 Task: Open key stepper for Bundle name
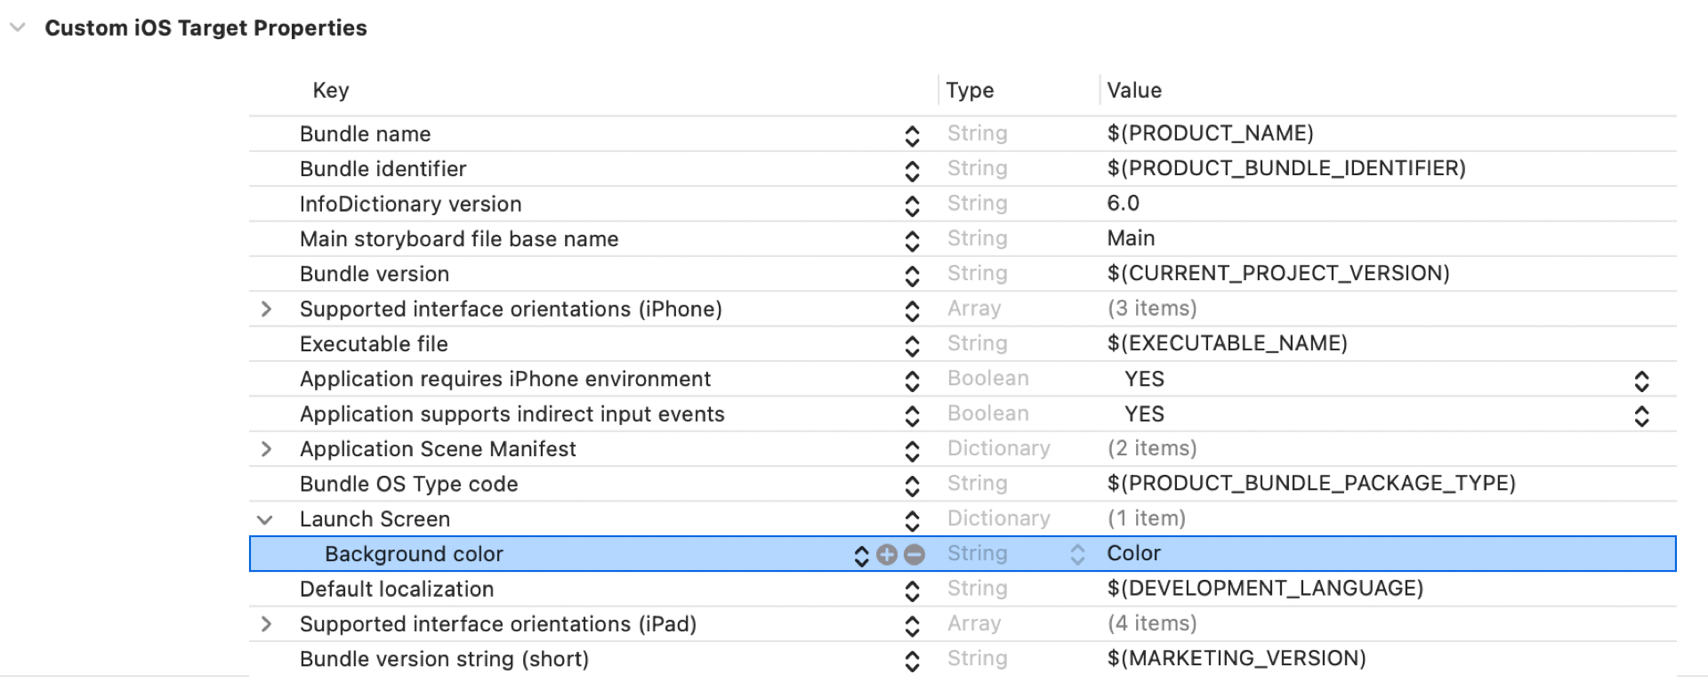pos(912,135)
